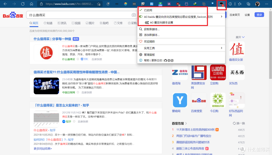The width and height of the screenshot is (272, 155).
Task: Open the 什么值得买 | 分享每一种值 result link
Action: [52, 39]
